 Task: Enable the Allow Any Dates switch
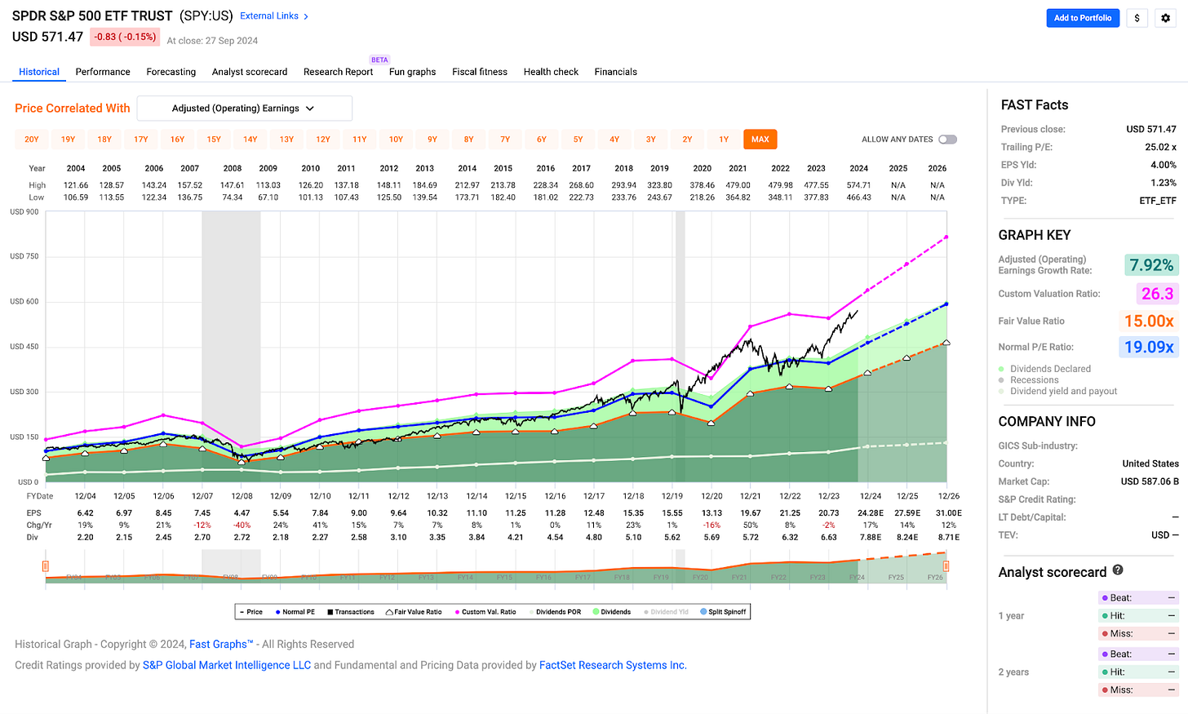tap(947, 140)
